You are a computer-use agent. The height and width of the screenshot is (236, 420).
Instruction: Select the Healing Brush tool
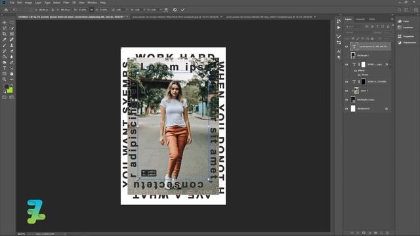tap(12, 39)
